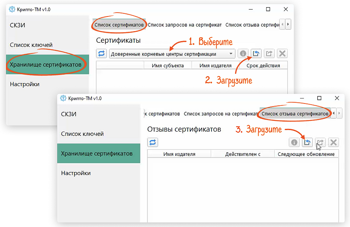This screenshot has width=350, height=227.
Task: Switch to the Список сертификатов tab in the back window
Action: pyautogui.click(x=119, y=25)
